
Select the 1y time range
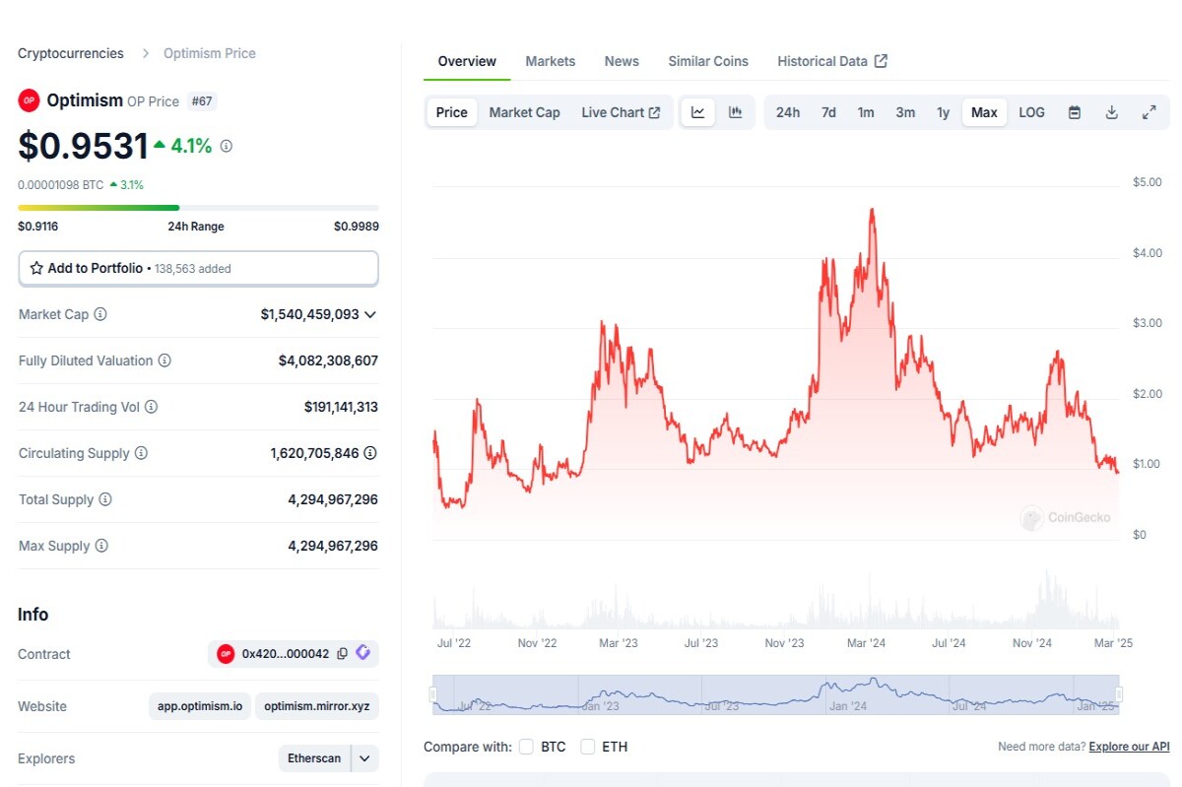pyautogui.click(x=943, y=112)
